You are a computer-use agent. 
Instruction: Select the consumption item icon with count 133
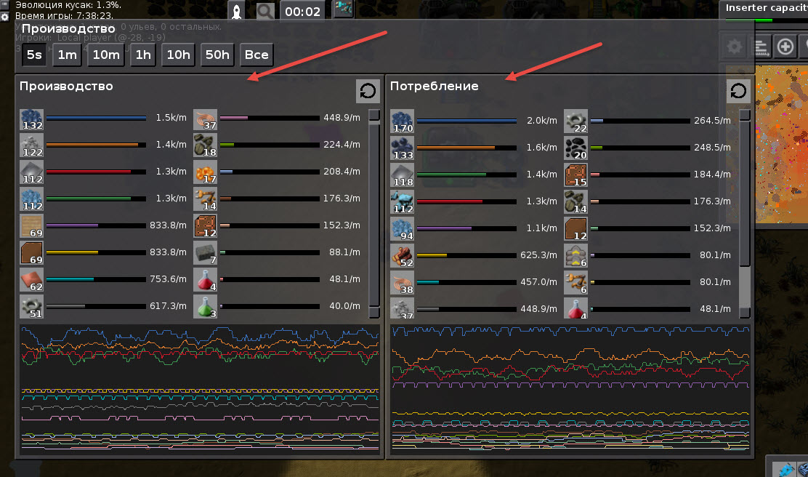402,149
